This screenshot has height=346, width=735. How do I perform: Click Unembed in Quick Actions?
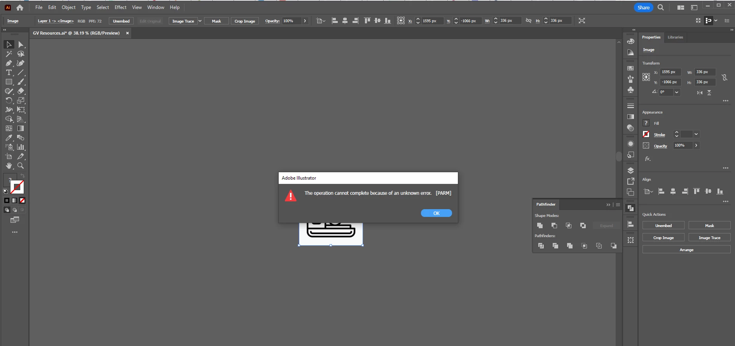pyautogui.click(x=663, y=225)
